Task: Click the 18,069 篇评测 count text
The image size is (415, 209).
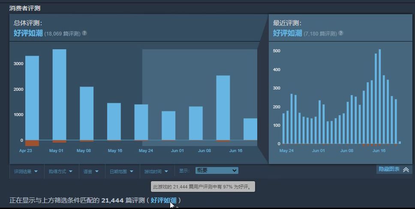Action: [62, 34]
